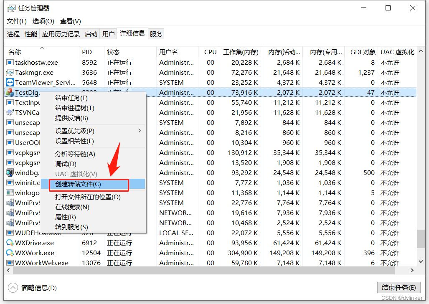
Task: Click the WXDrive.exe cloud icon
Action: point(10,243)
